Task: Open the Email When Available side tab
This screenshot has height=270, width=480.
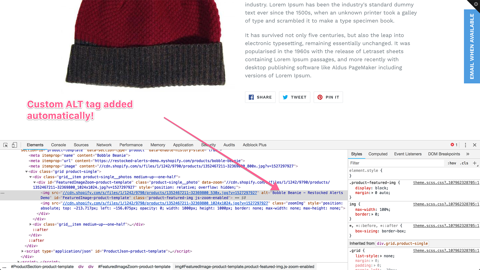Action: tap(472, 46)
